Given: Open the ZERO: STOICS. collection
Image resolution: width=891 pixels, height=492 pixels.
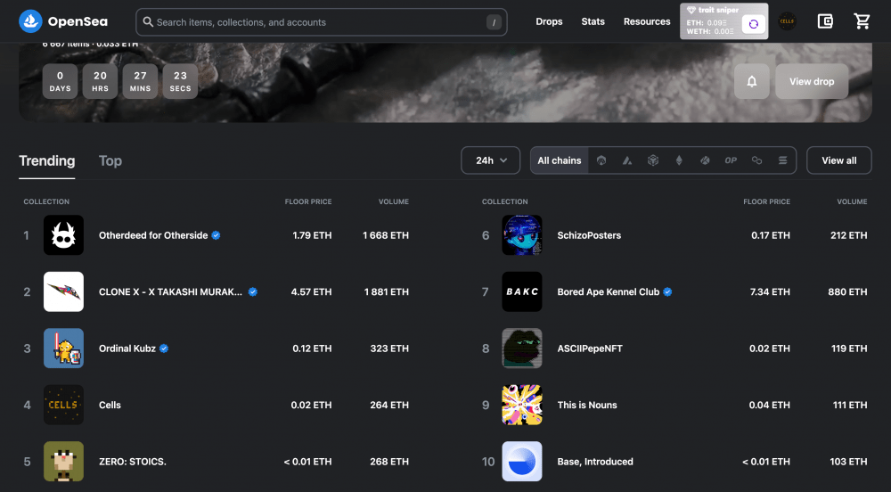Looking at the screenshot, I should coord(133,462).
